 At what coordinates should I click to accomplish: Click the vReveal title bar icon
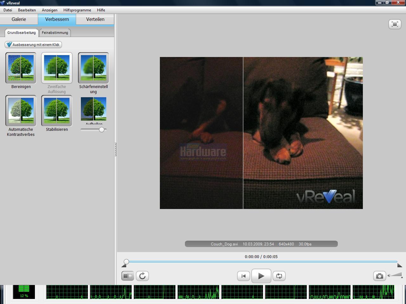point(3,3)
